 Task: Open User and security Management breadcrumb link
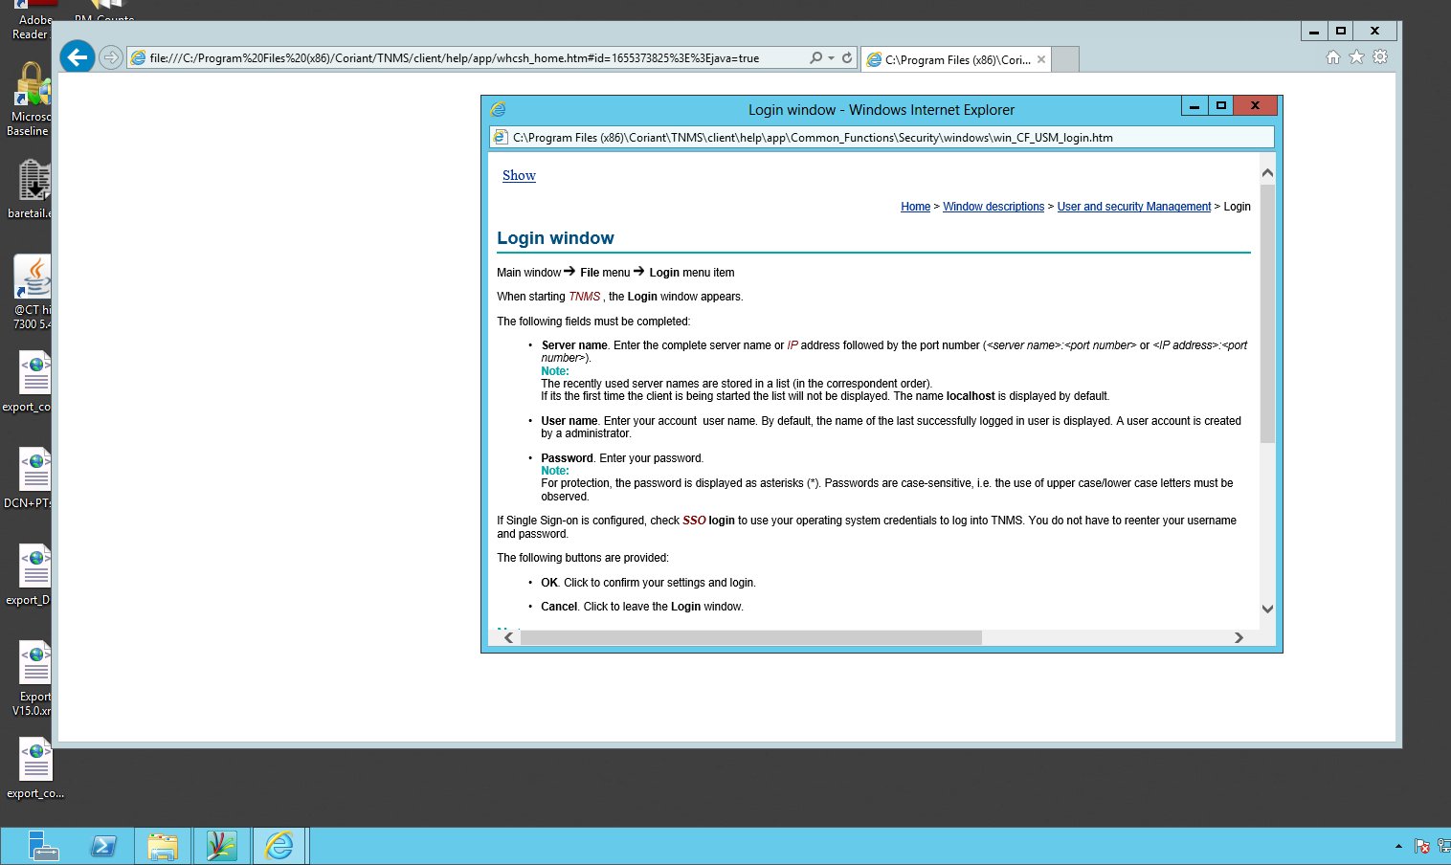click(1134, 207)
